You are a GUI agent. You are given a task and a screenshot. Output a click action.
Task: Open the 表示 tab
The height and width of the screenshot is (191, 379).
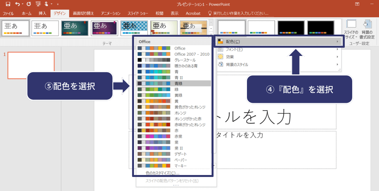coord(174,13)
